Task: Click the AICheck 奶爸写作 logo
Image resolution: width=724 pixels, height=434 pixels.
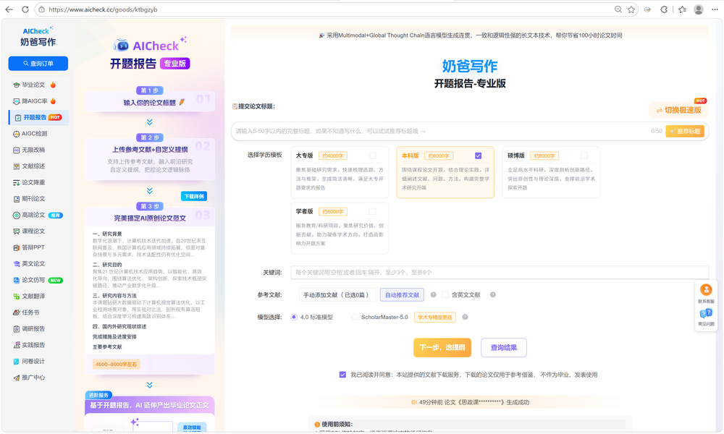Action: pyautogui.click(x=38, y=37)
